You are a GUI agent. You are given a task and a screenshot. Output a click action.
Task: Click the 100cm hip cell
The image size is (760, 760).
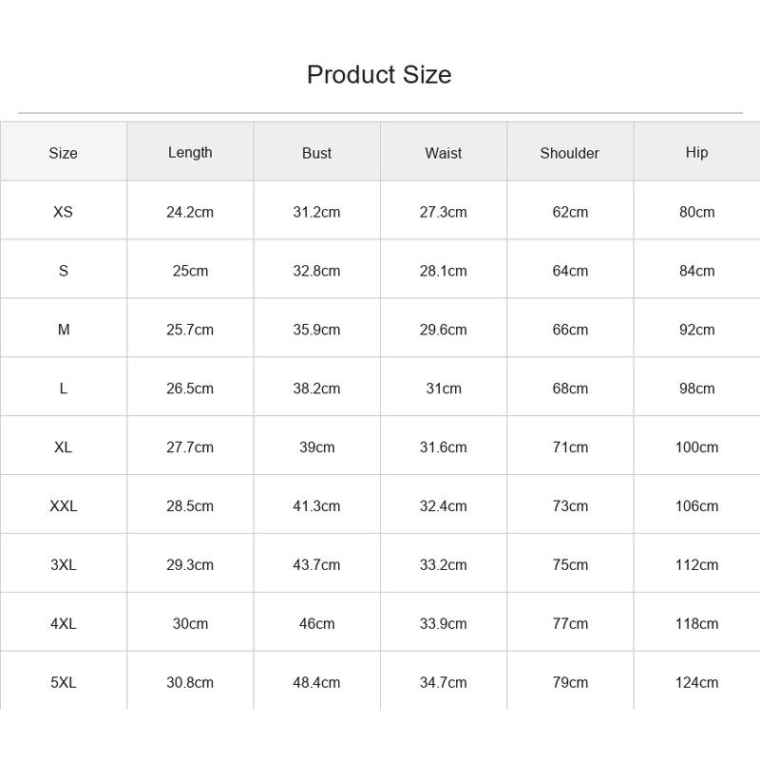point(696,446)
